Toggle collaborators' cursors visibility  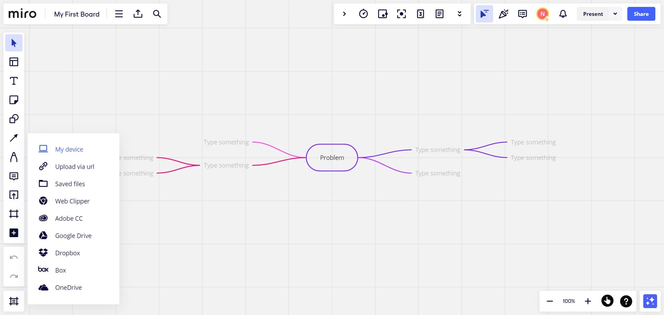pos(484,14)
